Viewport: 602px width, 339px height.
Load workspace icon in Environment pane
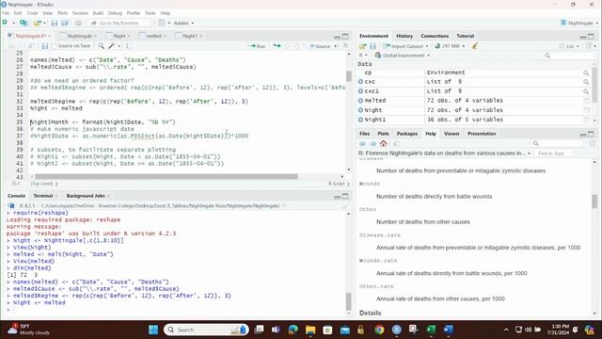362,46
